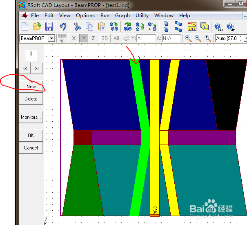Open the File menu
Image resolution: width=247 pixels, height=225 pixels.
(x=35, y=16)
